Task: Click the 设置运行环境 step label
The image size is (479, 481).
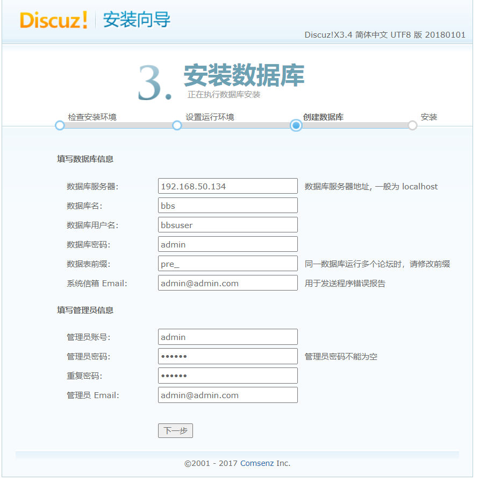Action: click(210, 117)
